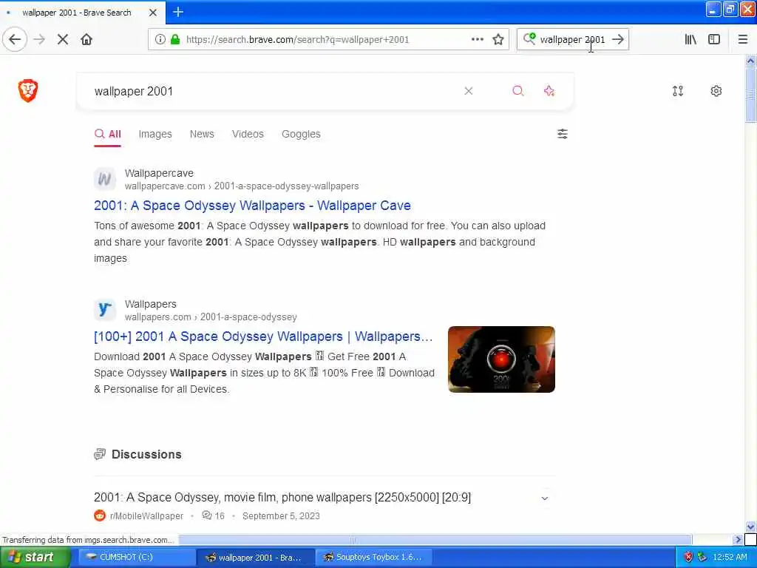Screen dimensions: 757x568
Task: Open Brave AI answer sparkle icon
Action: pyautogui.click(x=549, y=91)
